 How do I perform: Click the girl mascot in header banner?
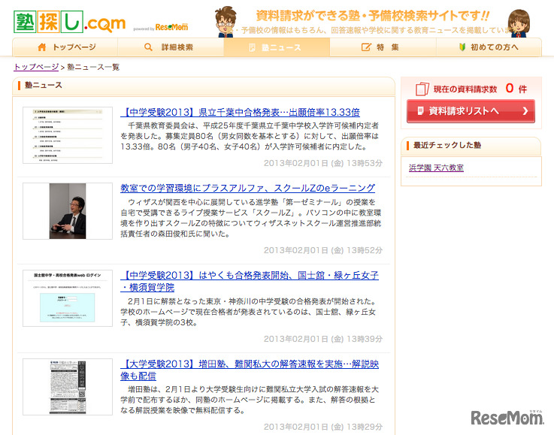click(519, 23)
